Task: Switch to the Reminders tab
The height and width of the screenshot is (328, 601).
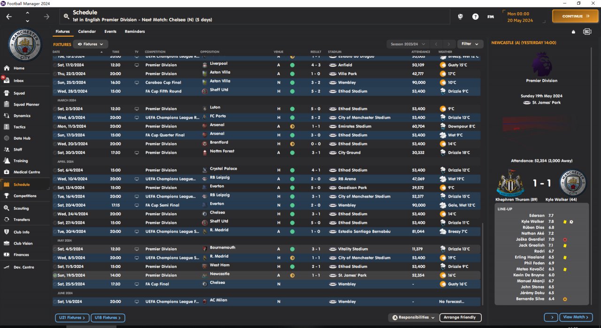Action: (135, 32)
